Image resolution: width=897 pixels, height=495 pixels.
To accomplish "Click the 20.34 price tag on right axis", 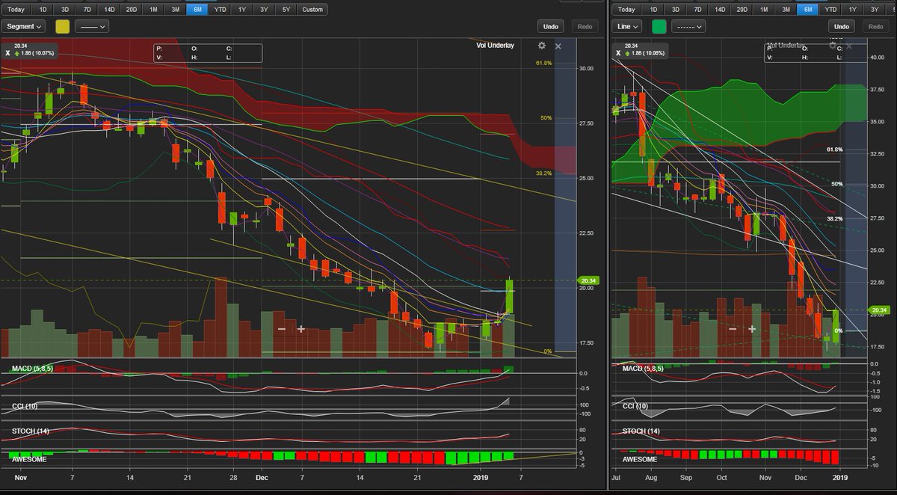I will click(878, 310).
